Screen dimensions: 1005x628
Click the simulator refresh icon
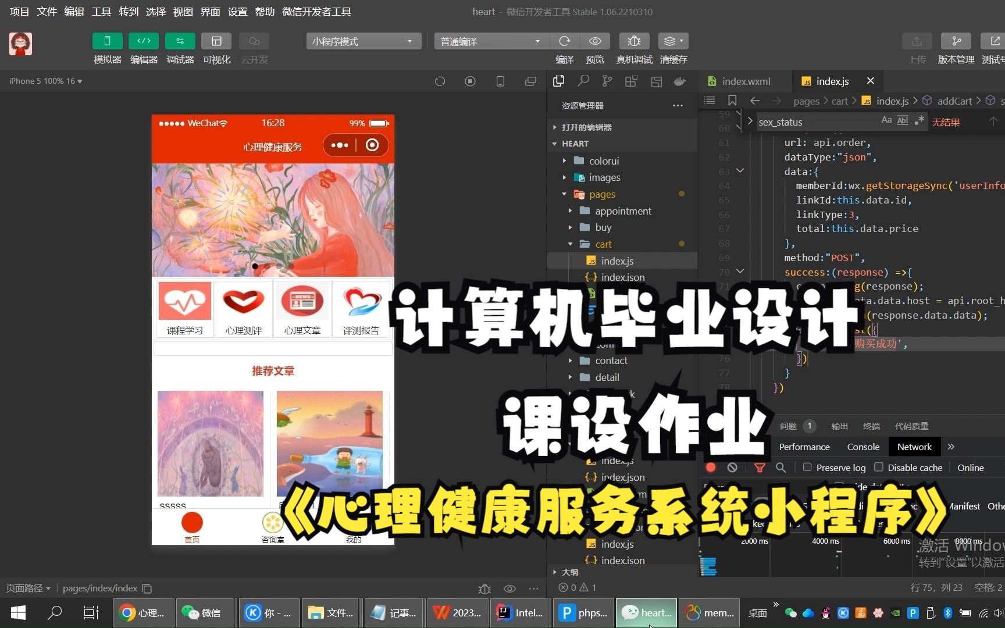(440, 81)
